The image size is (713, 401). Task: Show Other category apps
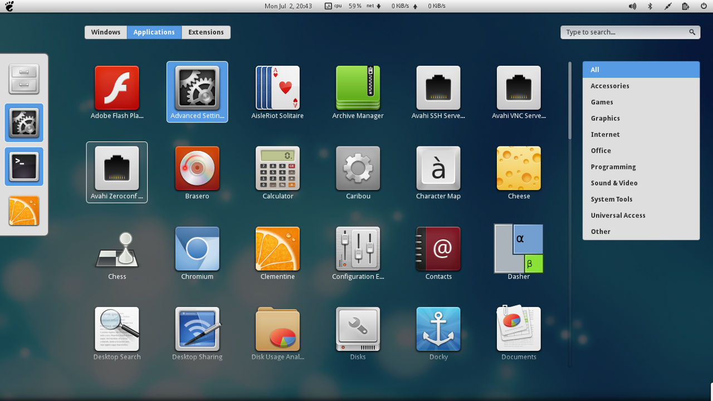(x=641, y=231)
